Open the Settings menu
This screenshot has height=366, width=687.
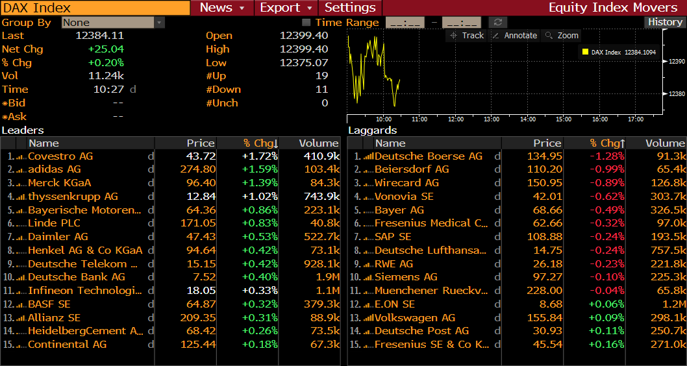coord(350,8)
